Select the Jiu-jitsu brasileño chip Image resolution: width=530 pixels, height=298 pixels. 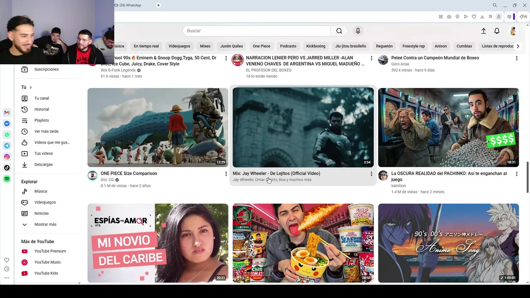(x=351, y=46)
